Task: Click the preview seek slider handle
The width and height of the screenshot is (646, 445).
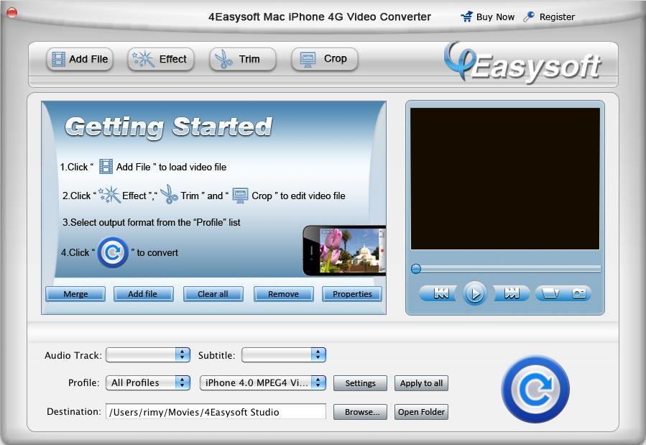Action: (x=416, y=269)
